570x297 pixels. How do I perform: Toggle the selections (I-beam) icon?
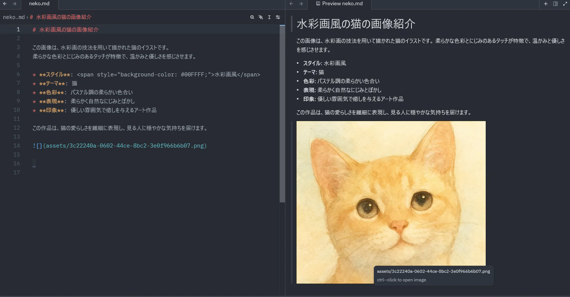pyautogui.click(x=269, y=17)
